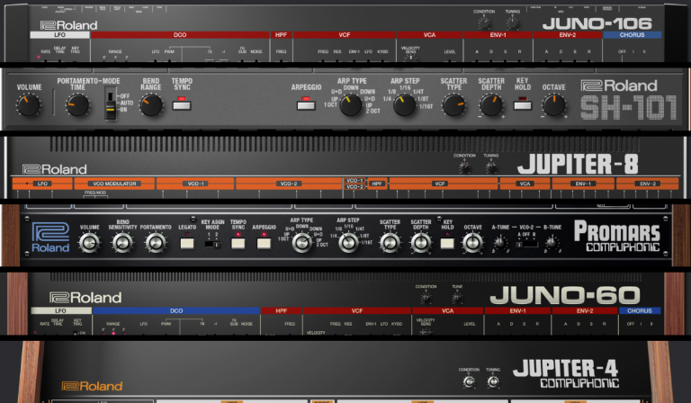The image size is (691, 403).
Task: Click the SH-101 name logo
Action: pyautogui.click(x=628, y=108)
